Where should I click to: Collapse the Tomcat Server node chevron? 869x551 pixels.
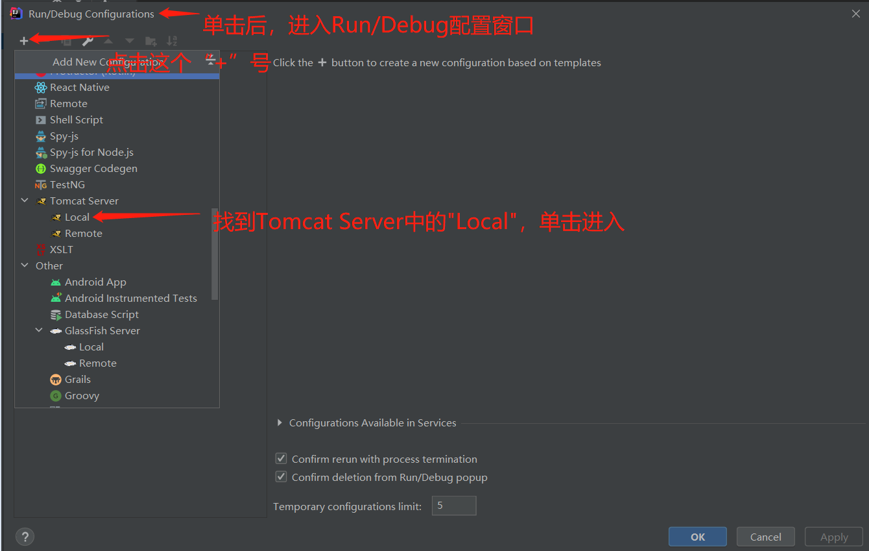pos(25,201)
